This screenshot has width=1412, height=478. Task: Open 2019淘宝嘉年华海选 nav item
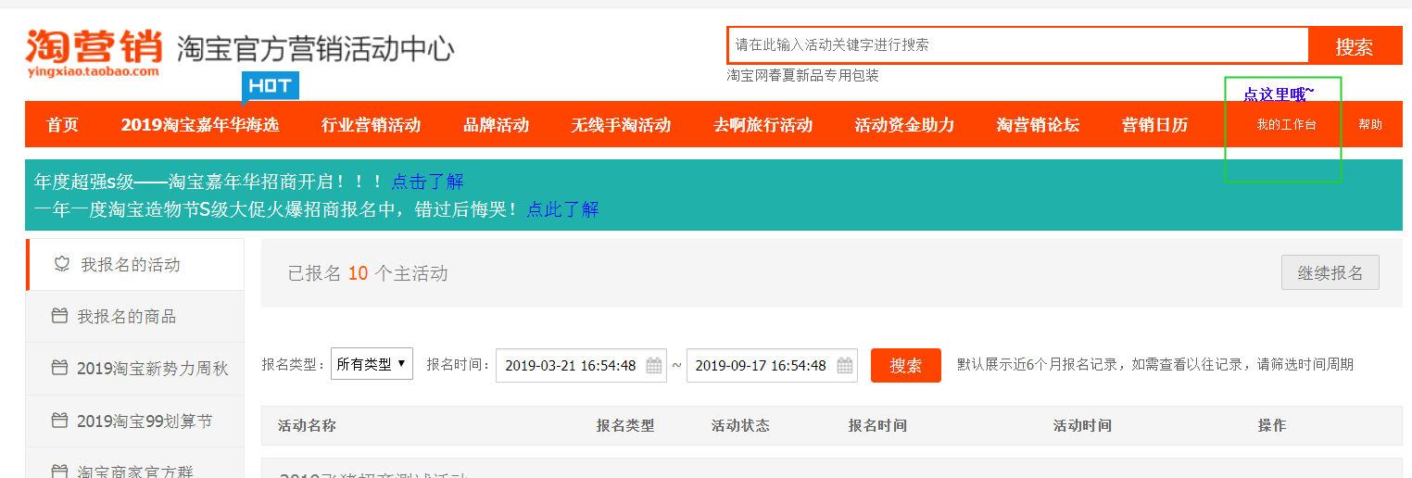200,125
